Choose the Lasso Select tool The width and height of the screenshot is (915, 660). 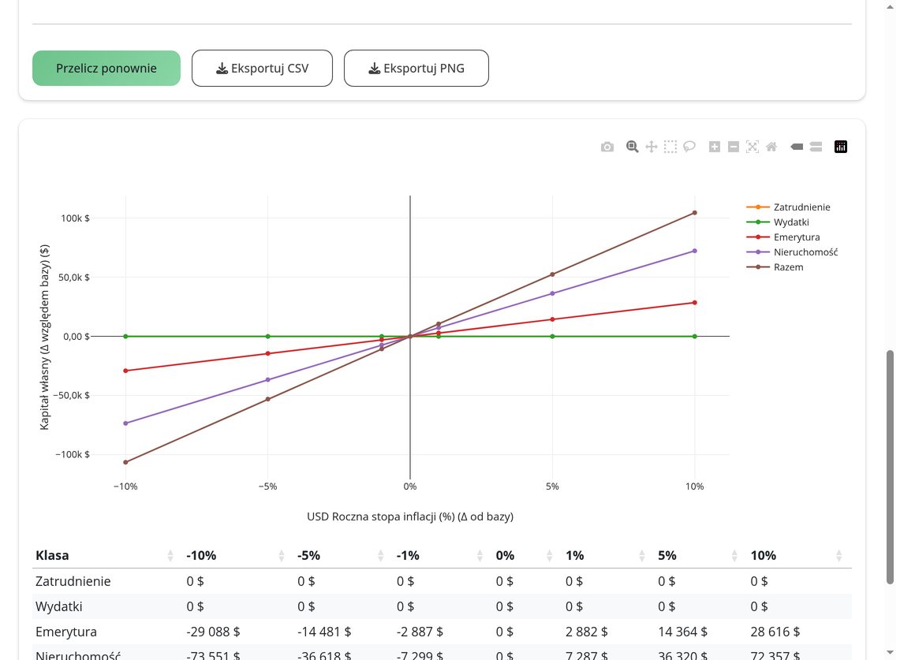click(x=689, y=147)
